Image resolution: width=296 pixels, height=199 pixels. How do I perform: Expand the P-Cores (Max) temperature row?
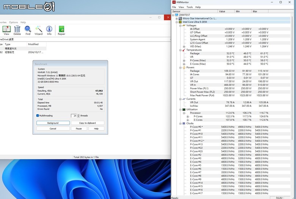184,60
